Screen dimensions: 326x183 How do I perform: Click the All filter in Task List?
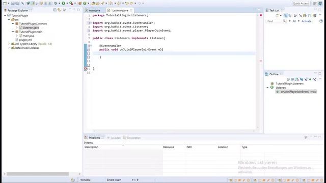point(294,21)
